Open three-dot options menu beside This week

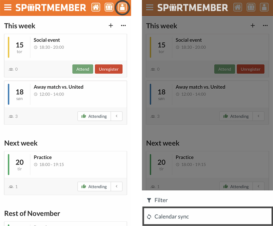pyautogui.click(x=123, y=26)
